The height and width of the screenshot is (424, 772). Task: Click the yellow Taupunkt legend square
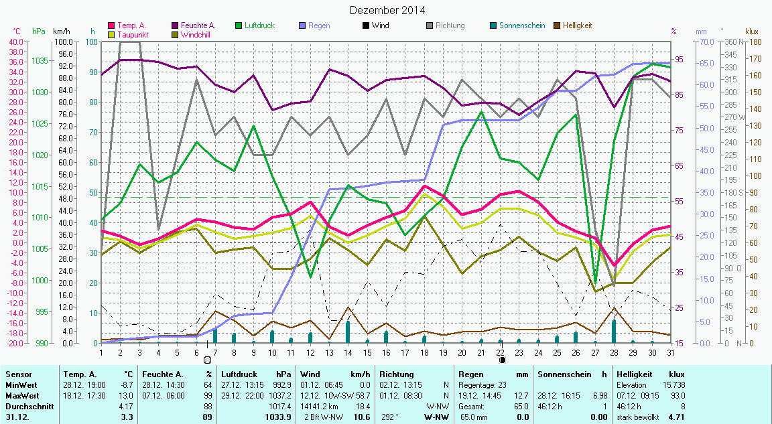[x=112, y=34]
